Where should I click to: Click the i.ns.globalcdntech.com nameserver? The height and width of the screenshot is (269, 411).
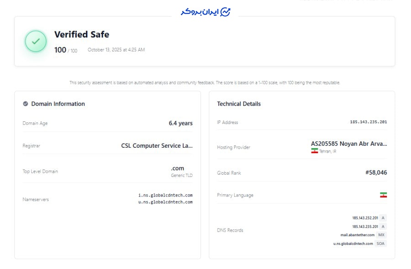pos(165,195)
